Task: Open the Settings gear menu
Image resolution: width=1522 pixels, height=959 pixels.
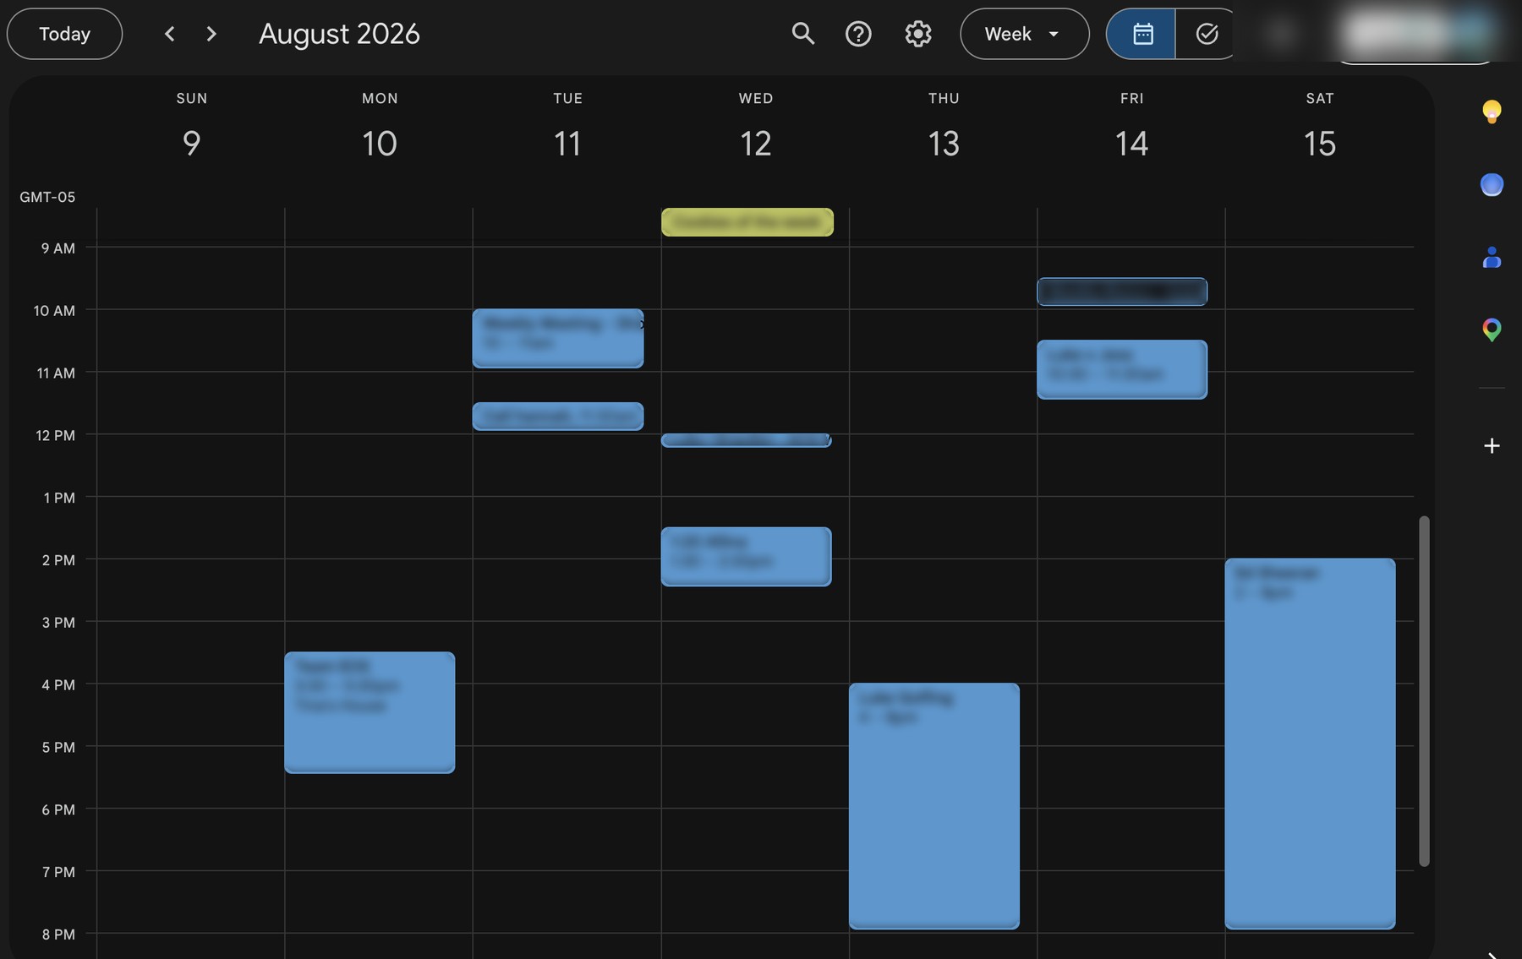Action: point(917,34)
